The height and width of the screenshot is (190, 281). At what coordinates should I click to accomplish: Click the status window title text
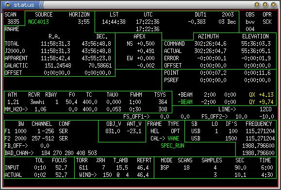(24, 5)
